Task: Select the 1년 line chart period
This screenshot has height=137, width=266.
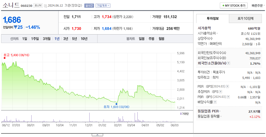Action: [57, 39]
